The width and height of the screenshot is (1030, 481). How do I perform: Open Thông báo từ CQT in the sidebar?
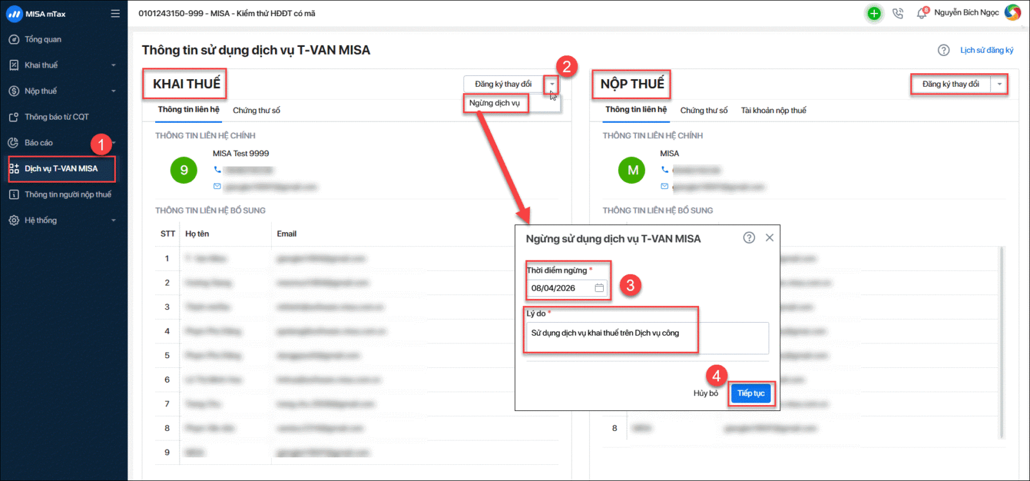57,117
